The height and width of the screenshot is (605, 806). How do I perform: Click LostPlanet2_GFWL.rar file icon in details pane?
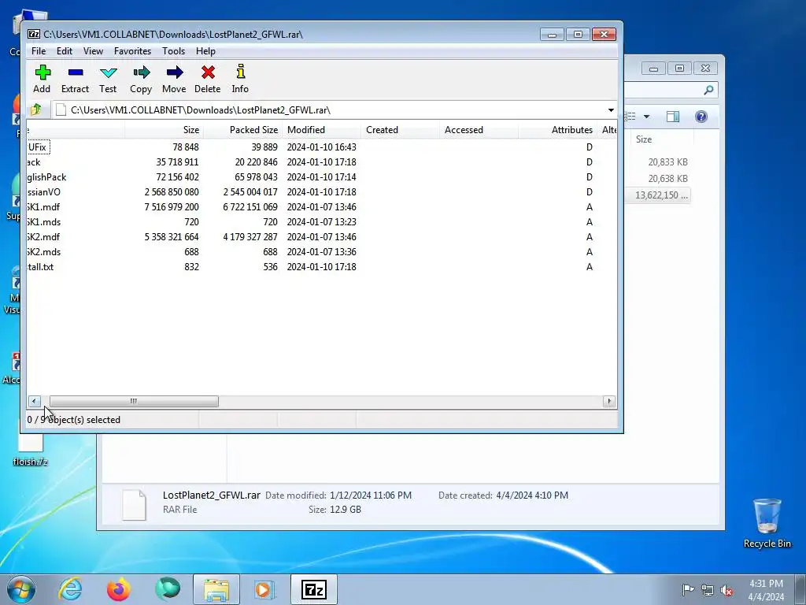click(134, 505)
